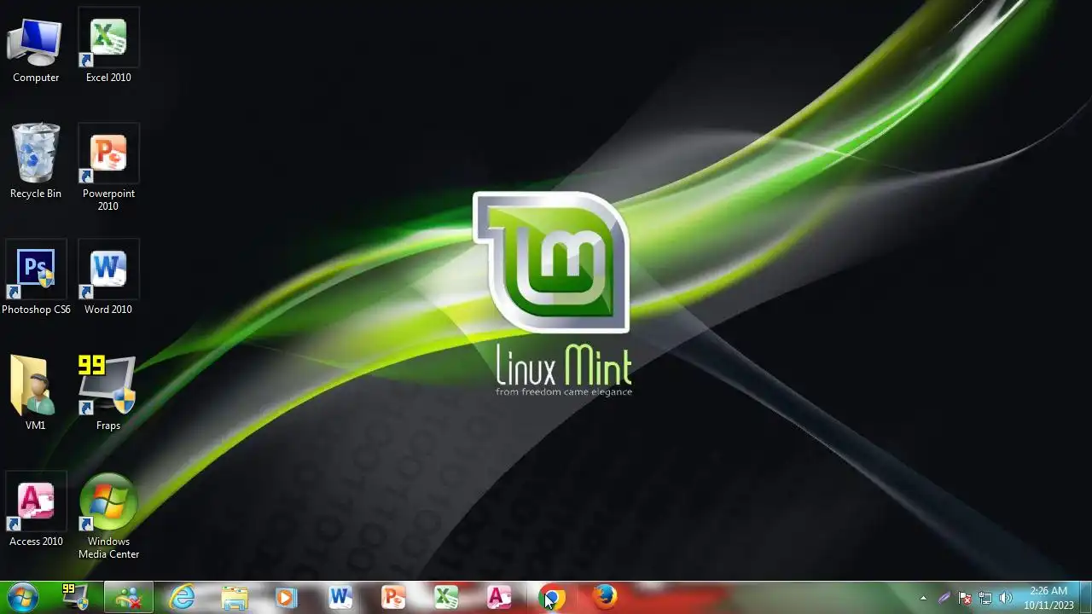Click the pen tray icon

coord(944,598)
